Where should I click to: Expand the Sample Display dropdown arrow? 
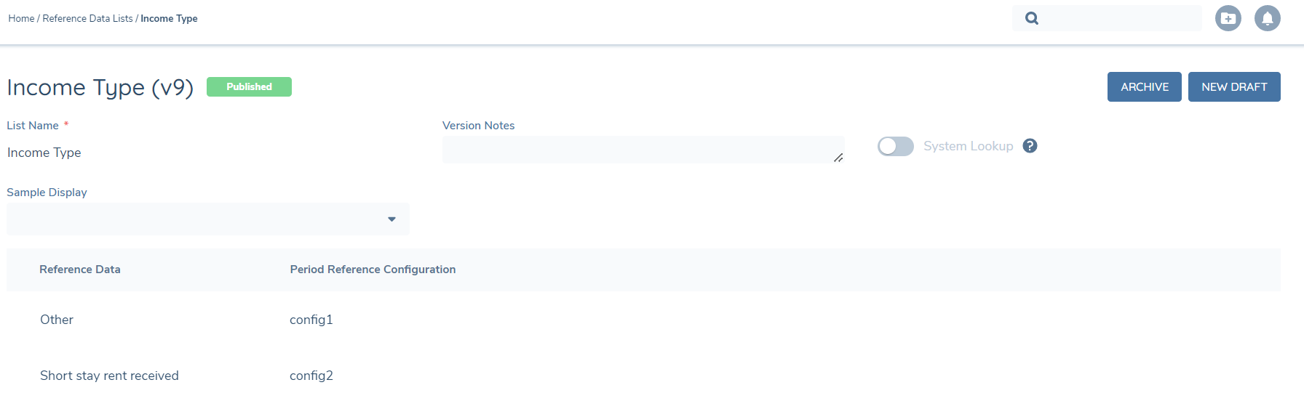click(391, 219)
